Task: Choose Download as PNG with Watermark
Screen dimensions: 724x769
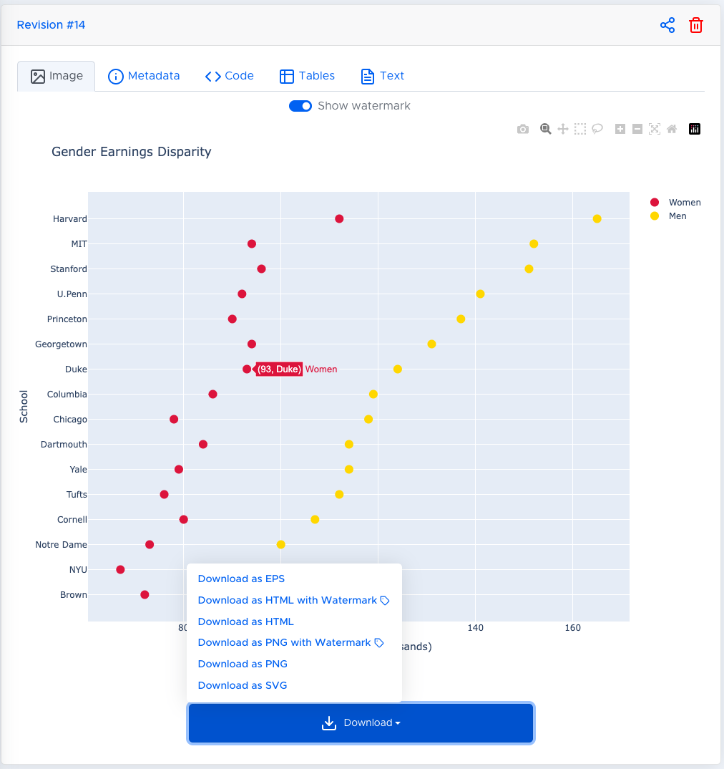Action: point(290,642)
